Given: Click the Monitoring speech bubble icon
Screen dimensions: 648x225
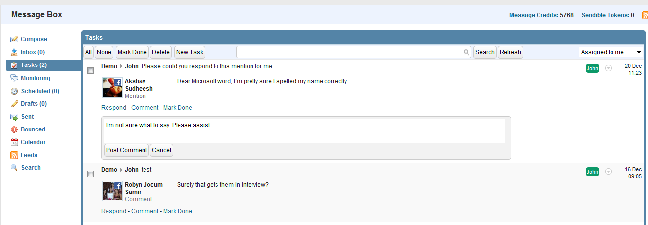Looking at the screenshot, I should tap(14, 78).
